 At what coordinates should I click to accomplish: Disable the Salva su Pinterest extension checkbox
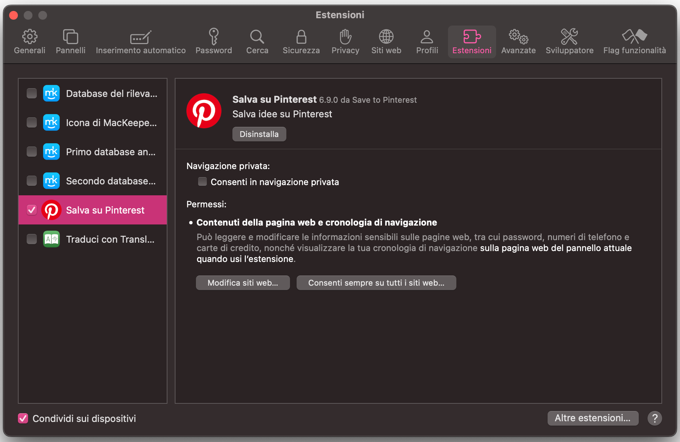tap(32, 210)
